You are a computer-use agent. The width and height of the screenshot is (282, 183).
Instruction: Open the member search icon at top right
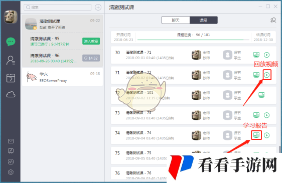click(273, 20)
